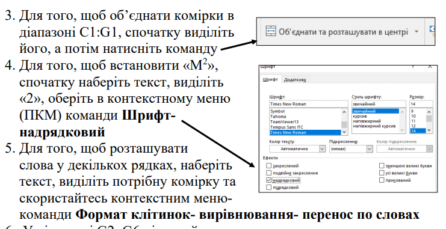Click the size input field showing 14
446x229 pixels.
tap(421, 104)
